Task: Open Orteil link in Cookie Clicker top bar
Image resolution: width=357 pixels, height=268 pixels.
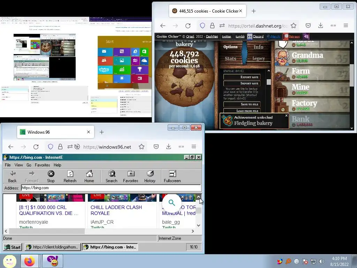Action: [190, 36]
